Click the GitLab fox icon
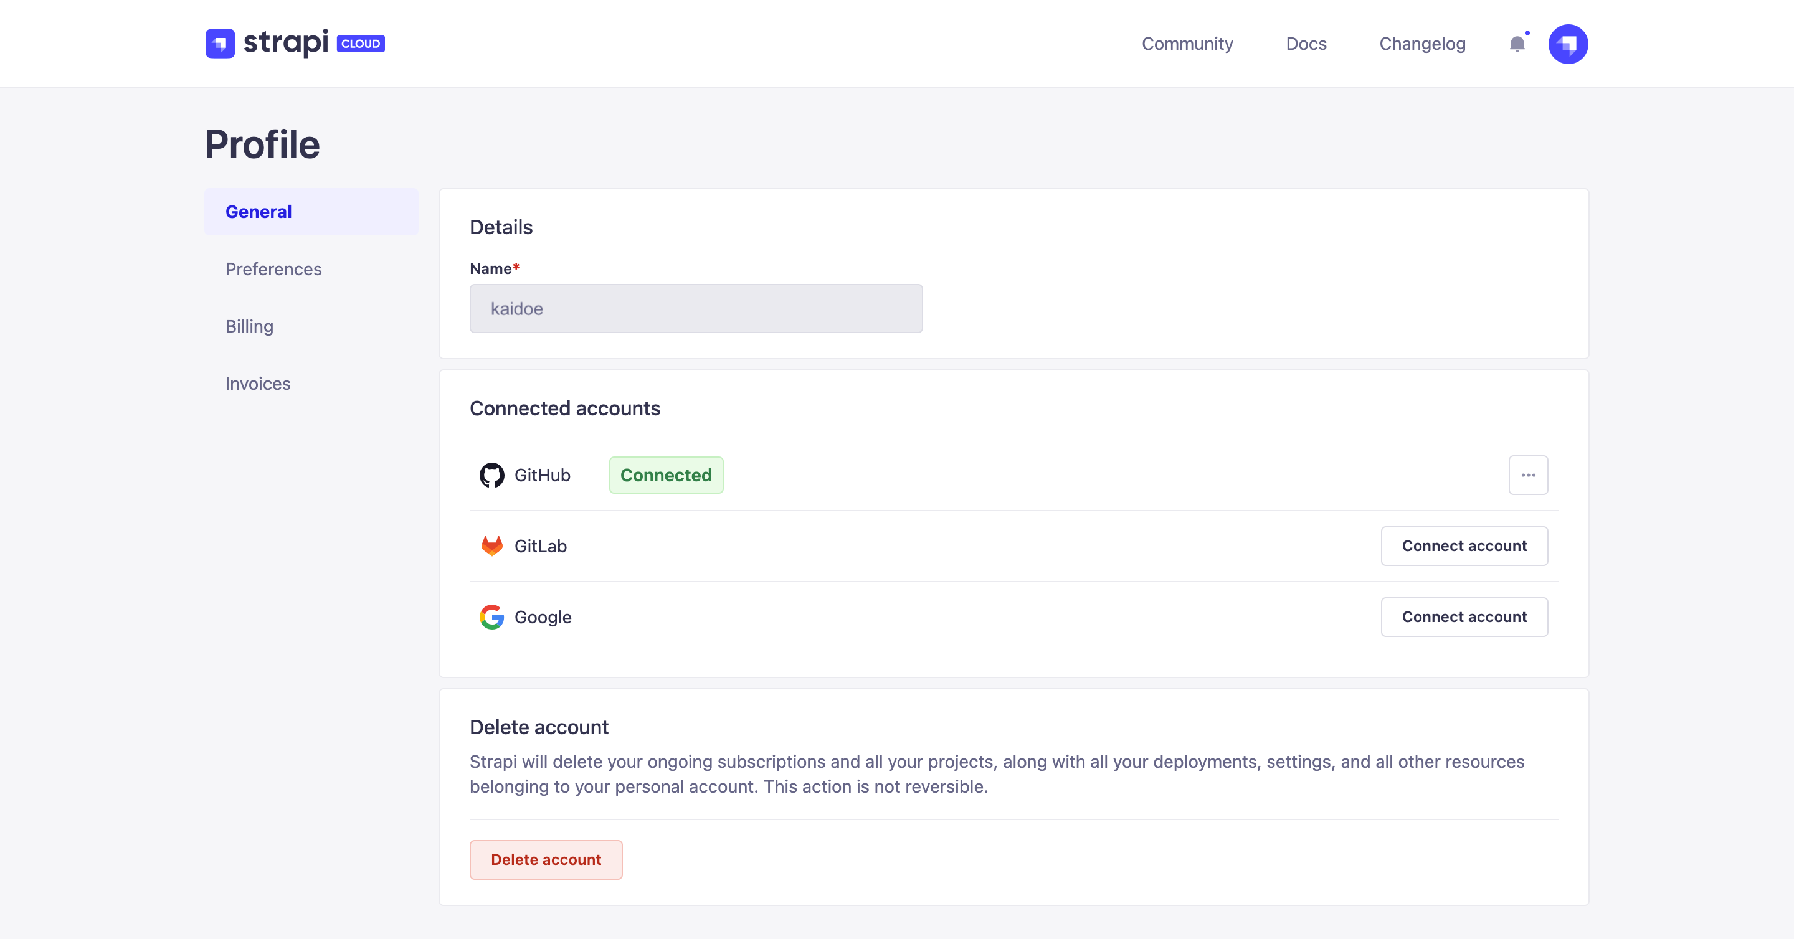1794x939 pixels. (x=491, y=545)
